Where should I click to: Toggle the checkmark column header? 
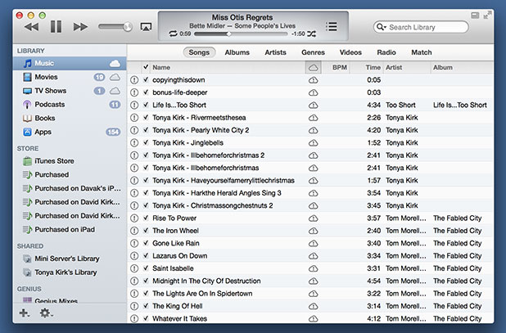(146, 67)
